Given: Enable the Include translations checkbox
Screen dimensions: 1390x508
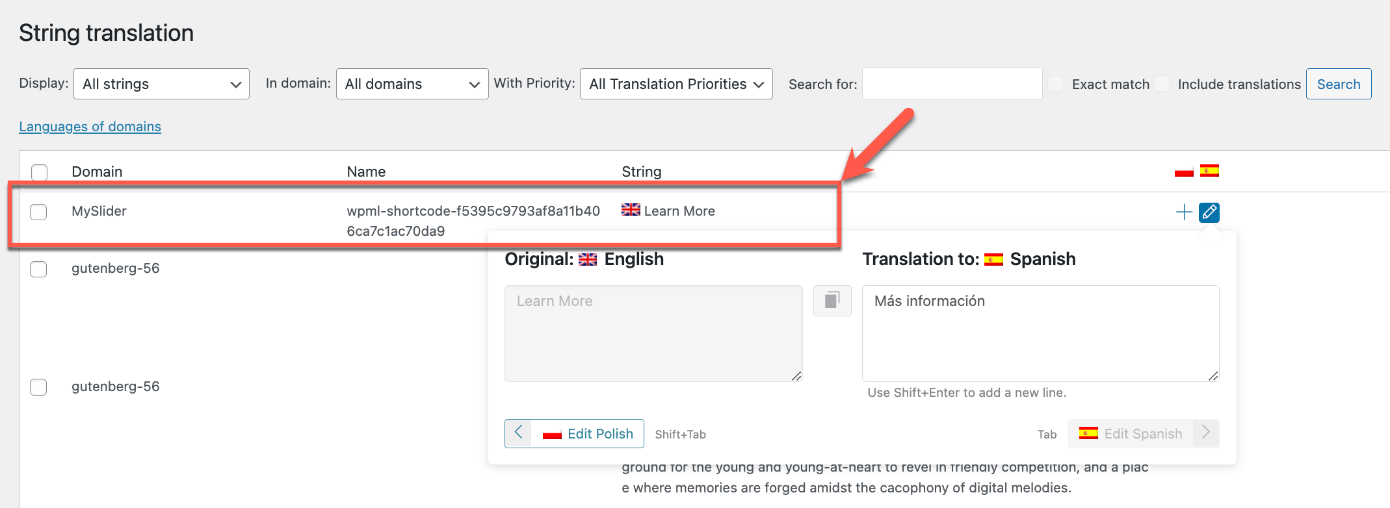Looking at the screenshot, I should click(1161, 83).
